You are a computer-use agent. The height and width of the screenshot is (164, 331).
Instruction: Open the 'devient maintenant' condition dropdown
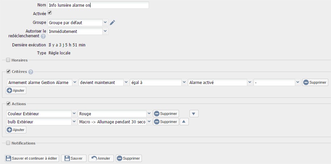[x=104, y=83]
